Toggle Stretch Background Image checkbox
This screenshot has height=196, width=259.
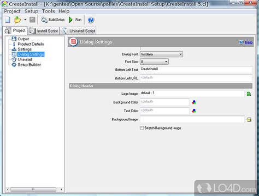(142, 128)
